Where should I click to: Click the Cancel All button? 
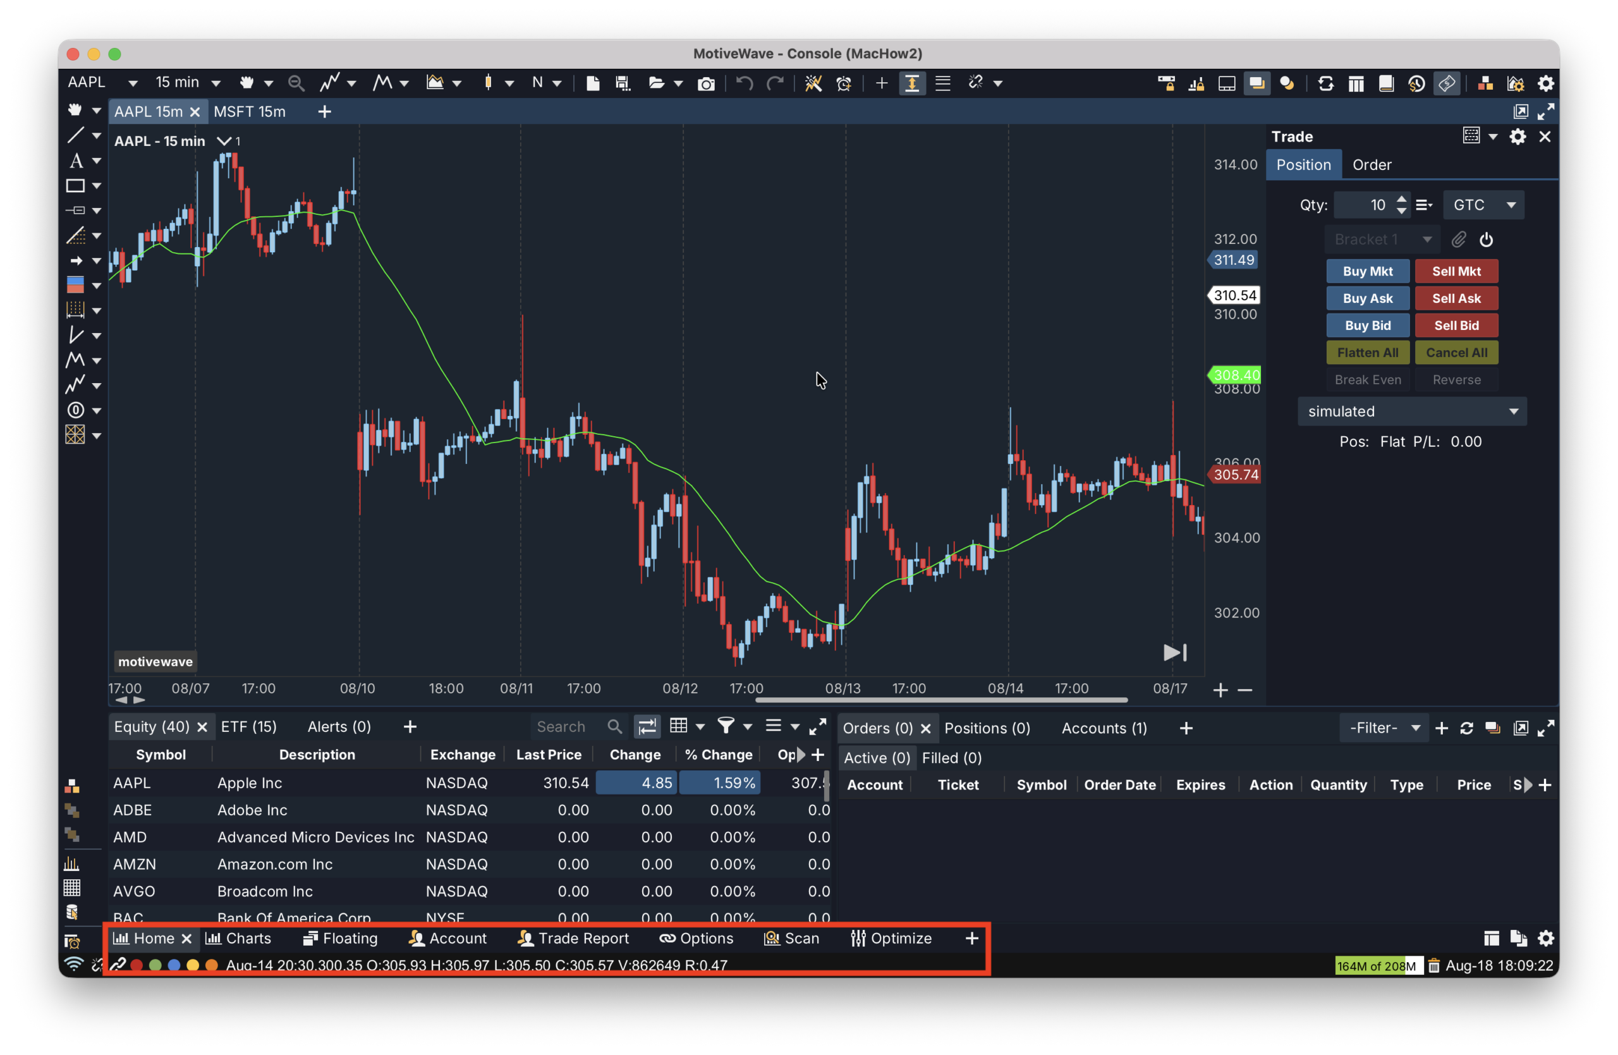pos(1456,353)
